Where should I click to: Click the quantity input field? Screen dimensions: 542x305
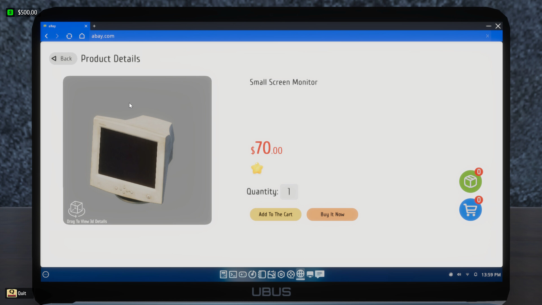coord(289,191)
